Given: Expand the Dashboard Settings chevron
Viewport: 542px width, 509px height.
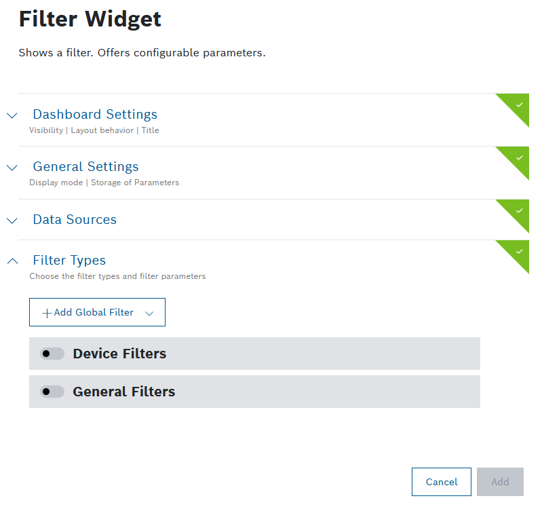Looking at the screenshot, I should tap(12, 115).
